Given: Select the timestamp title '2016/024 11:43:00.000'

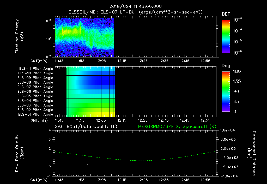Looking at the screenshot, I should 135,6.
